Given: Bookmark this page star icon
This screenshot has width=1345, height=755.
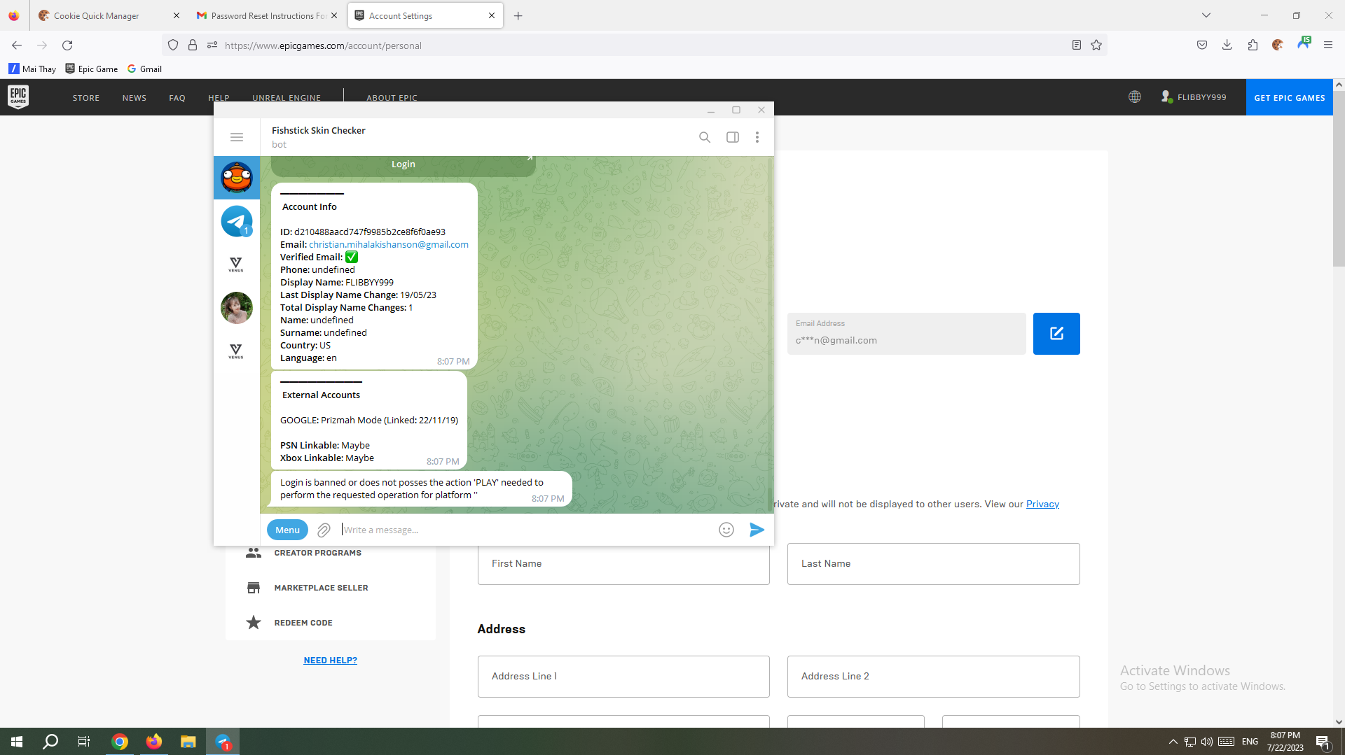Looking at the screenshot, I should (x=1096, y=45).
